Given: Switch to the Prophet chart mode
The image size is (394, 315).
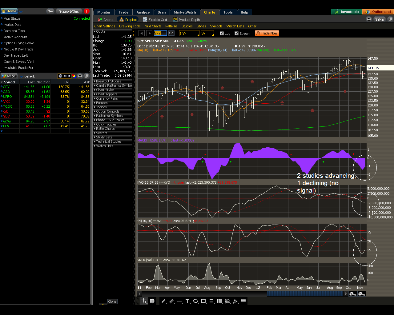Looking at the screenshot, I should [x=127, y=19].
